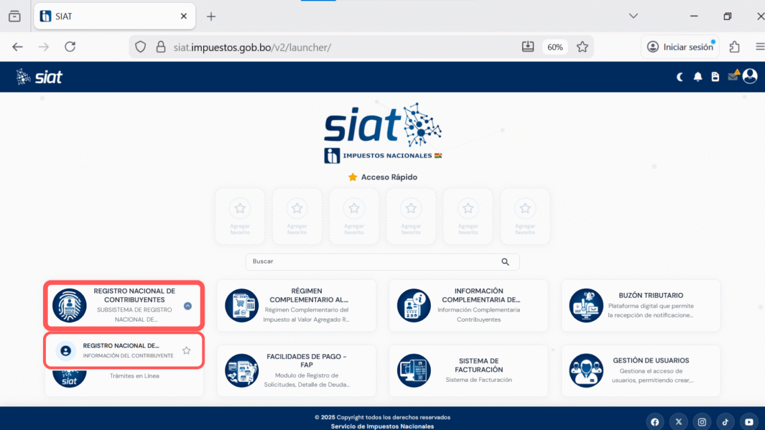Launch Facilidades de Pago - FAP module
Screen dimensions: 765x430
[x=296, y=371]
